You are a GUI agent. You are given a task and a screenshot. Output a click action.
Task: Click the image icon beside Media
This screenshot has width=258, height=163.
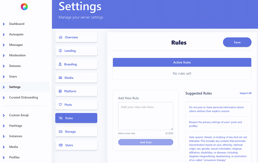pyautogui.click(x=60, y=78)
